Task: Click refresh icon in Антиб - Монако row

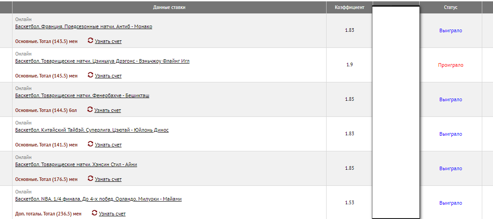Action: (x=90, y=40)
